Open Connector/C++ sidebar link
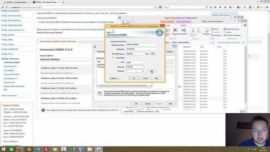Viewport: 270px width, 152px height. [11, 79]
